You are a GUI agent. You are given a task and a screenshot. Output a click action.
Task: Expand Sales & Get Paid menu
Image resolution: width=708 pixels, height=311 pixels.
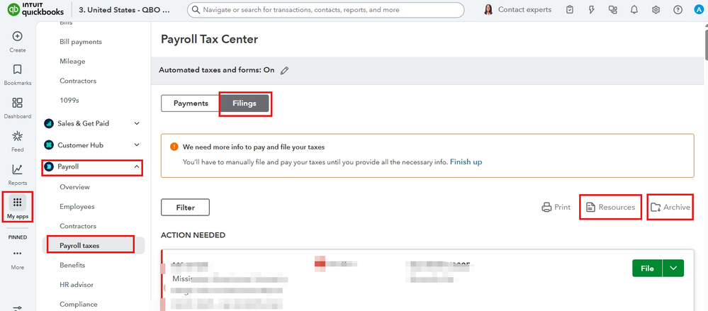[x=137, y=123]
